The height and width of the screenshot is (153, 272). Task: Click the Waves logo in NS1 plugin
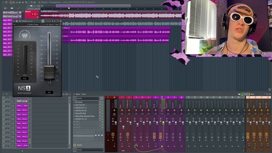point(25,35)
